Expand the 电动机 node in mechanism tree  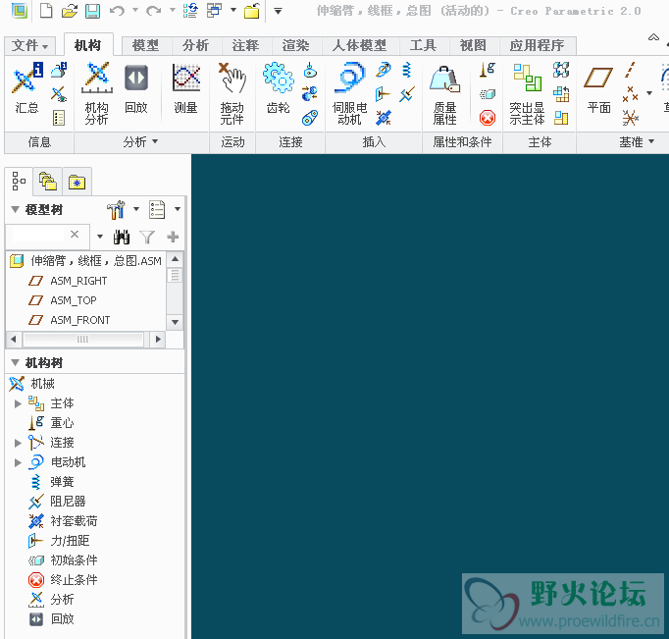(18, 462)
